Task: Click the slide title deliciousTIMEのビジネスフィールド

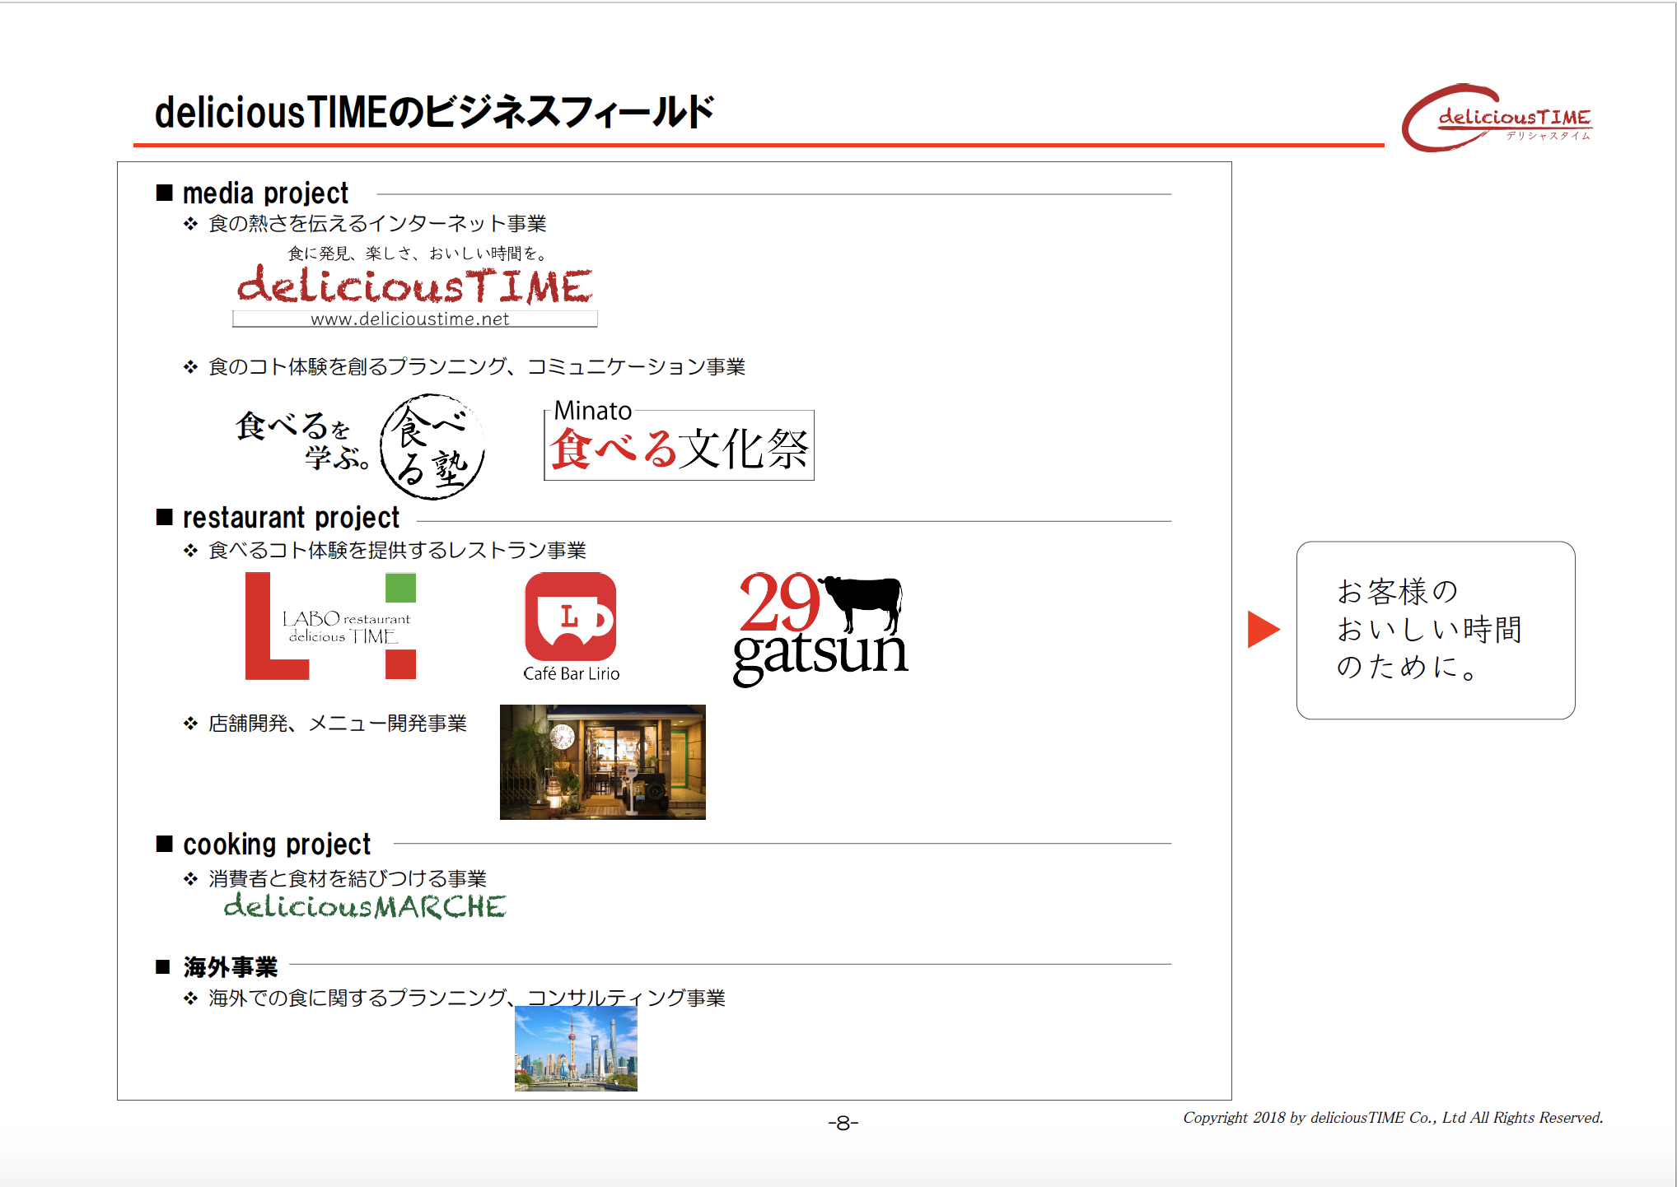Action: point(434,113)
